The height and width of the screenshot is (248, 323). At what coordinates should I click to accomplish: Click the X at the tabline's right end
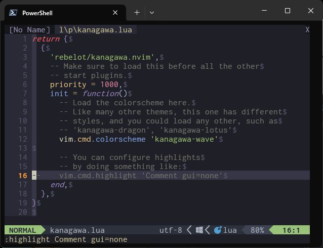pos(307,30)
